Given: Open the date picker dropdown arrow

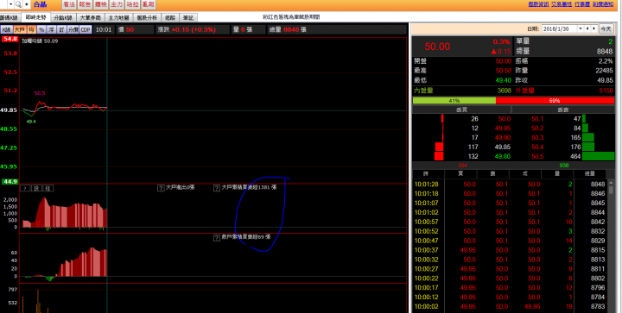Looking at the screenshot, I should point(581,29).
